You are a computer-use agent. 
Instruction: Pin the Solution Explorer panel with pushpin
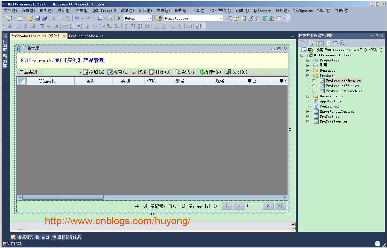(x=377, y=36)
